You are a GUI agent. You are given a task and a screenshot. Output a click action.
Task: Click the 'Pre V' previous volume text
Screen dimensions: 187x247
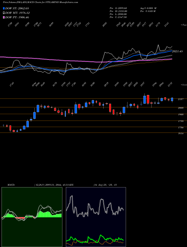[x=148, y=11]
